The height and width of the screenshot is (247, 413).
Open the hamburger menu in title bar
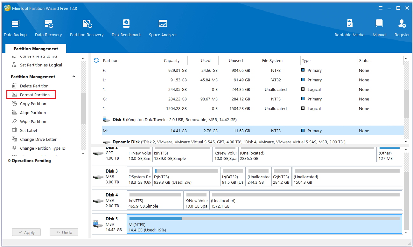pyautogui.click(x=381, y=8)
